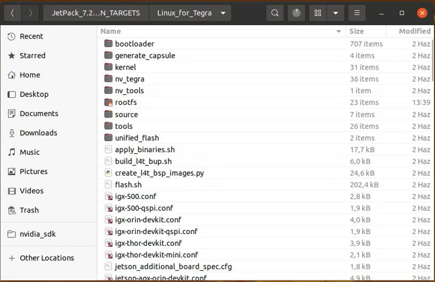435x282 pixels.
Task: Click the 13:39 modified time cell
Action: pos(421,103)
